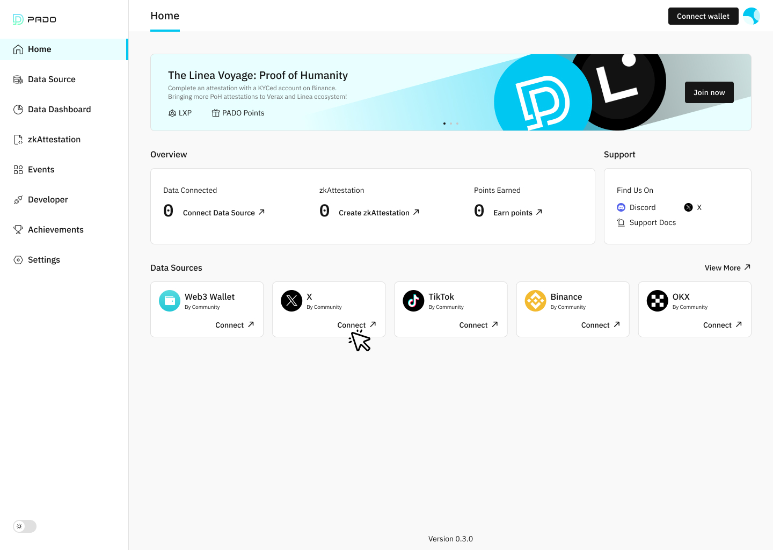773x550 pixels.
Task: Click the TikTok data source icon
Action: [x=413, y=301]
